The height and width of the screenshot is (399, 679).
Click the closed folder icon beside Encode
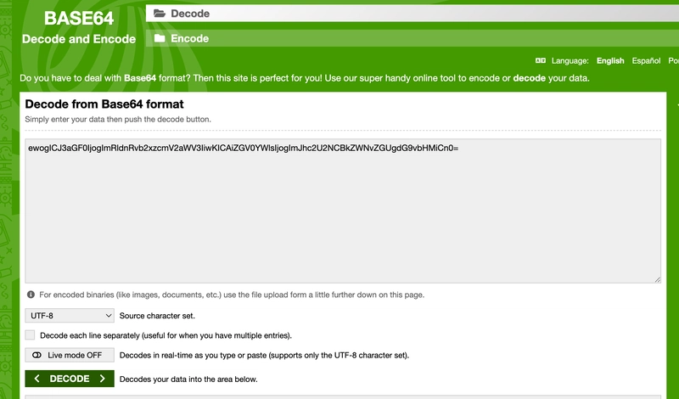point(160,38)
